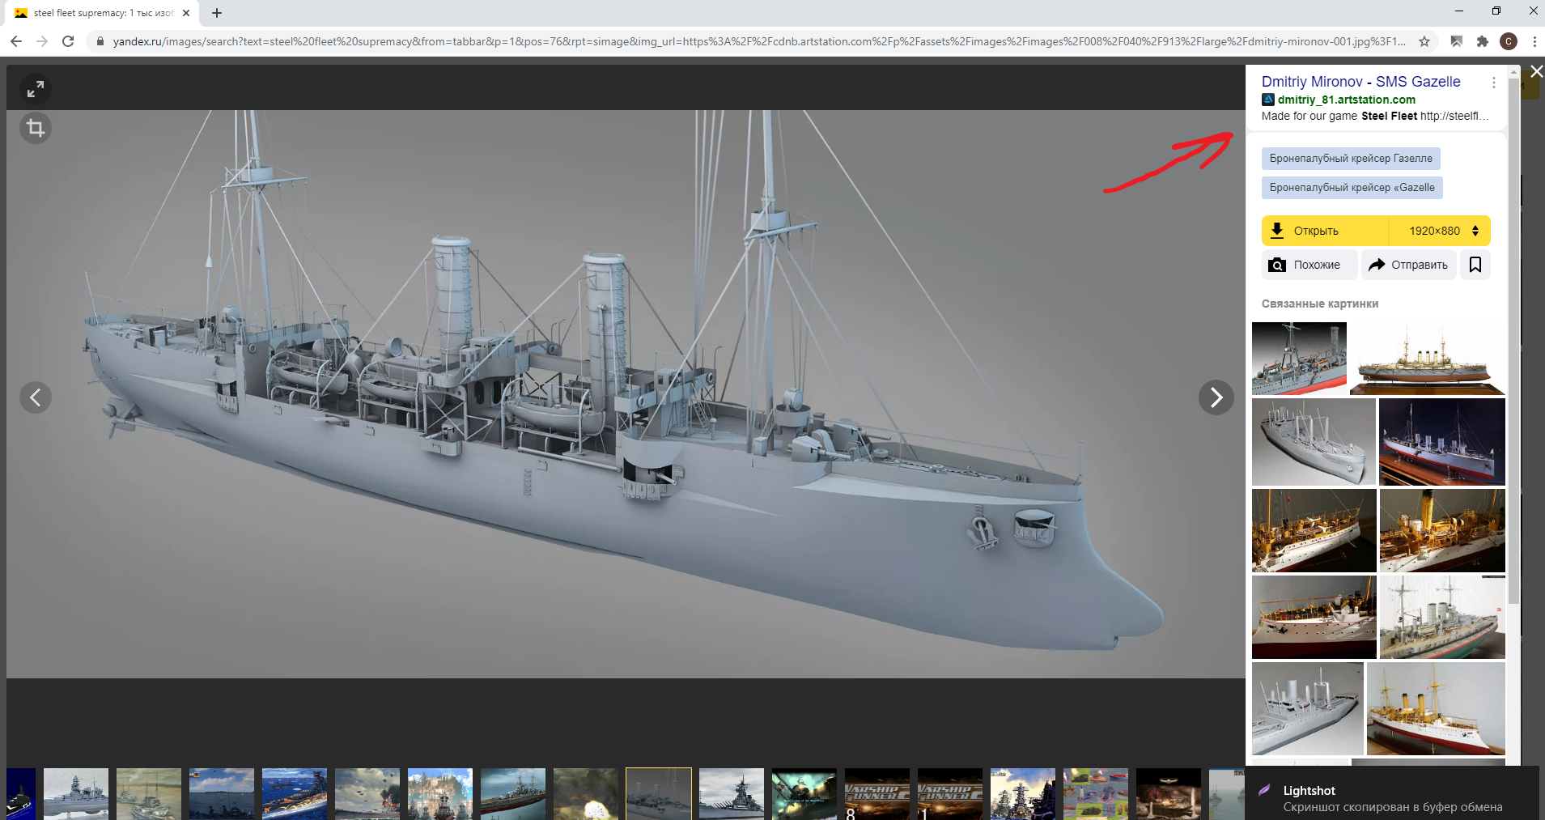Open a new browser tab

coord(217,13)
